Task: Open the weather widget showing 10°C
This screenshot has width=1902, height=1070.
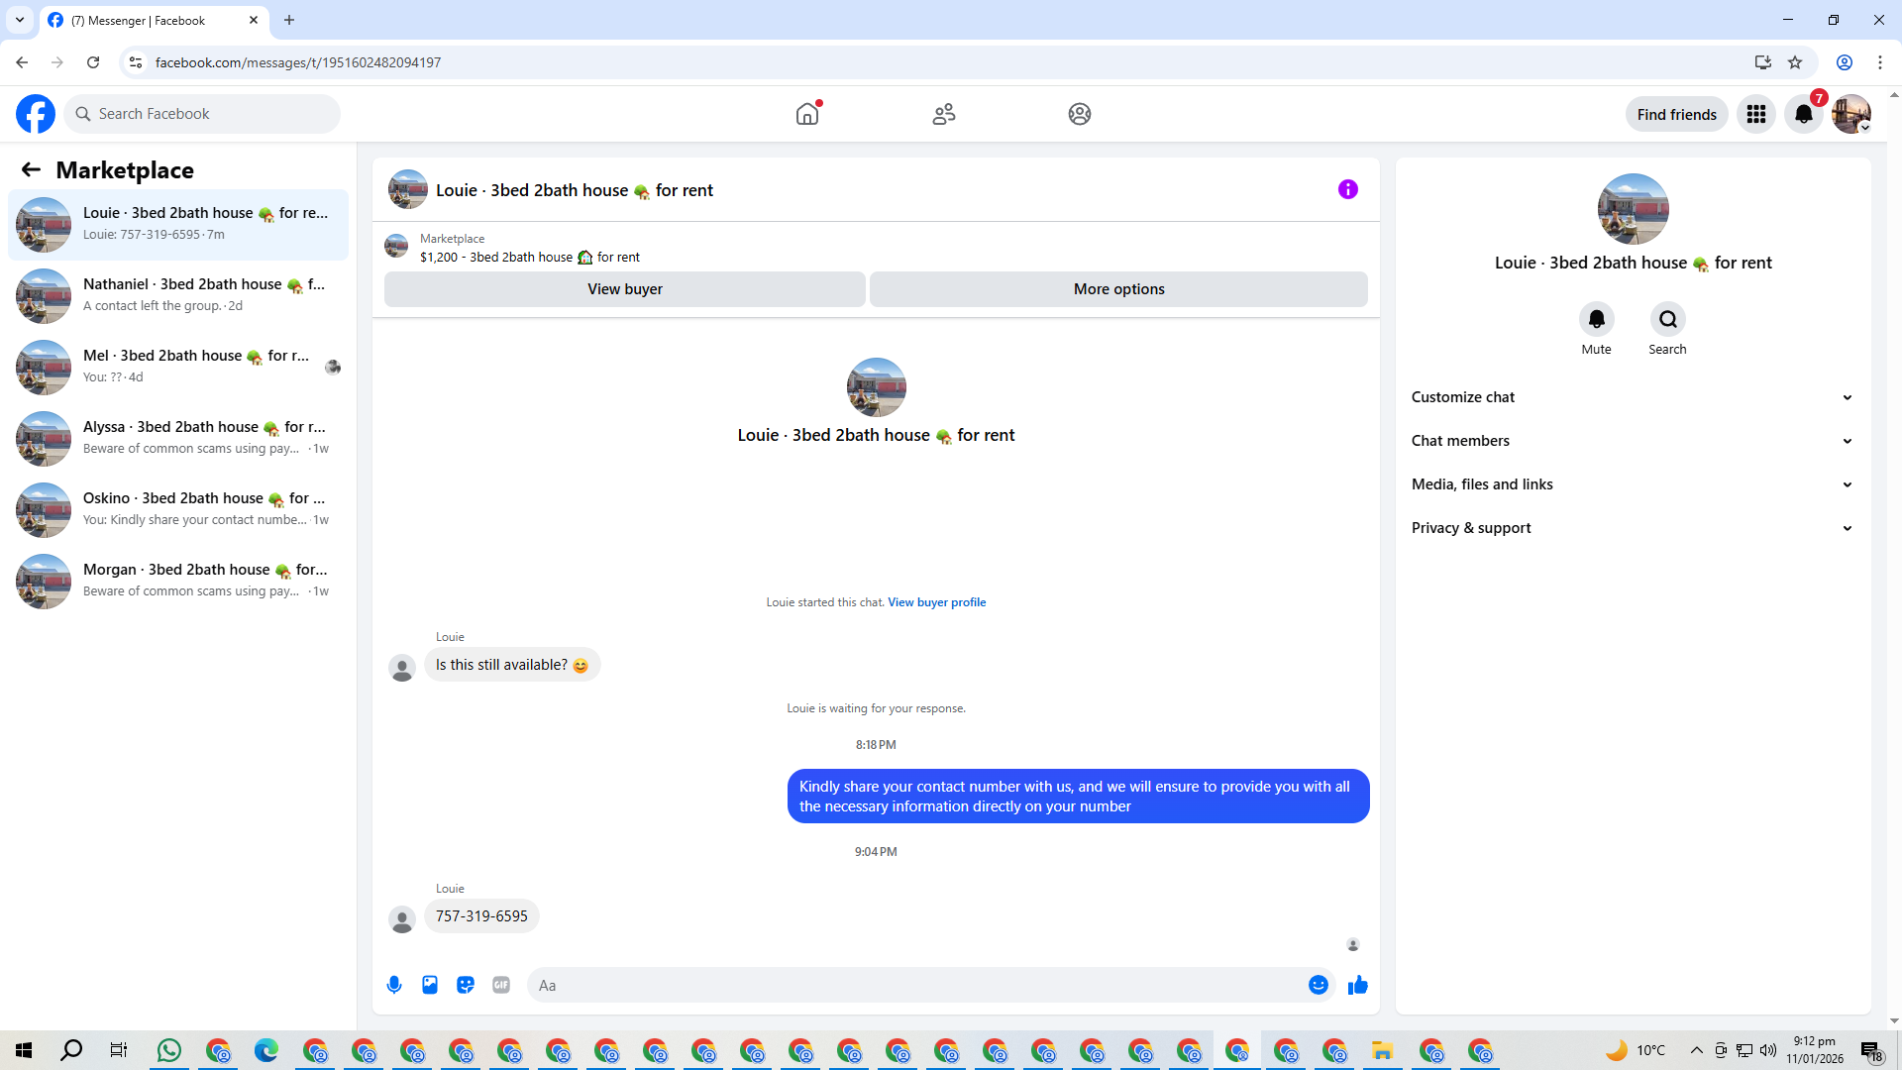Action: click(x=1636, y=1050)
